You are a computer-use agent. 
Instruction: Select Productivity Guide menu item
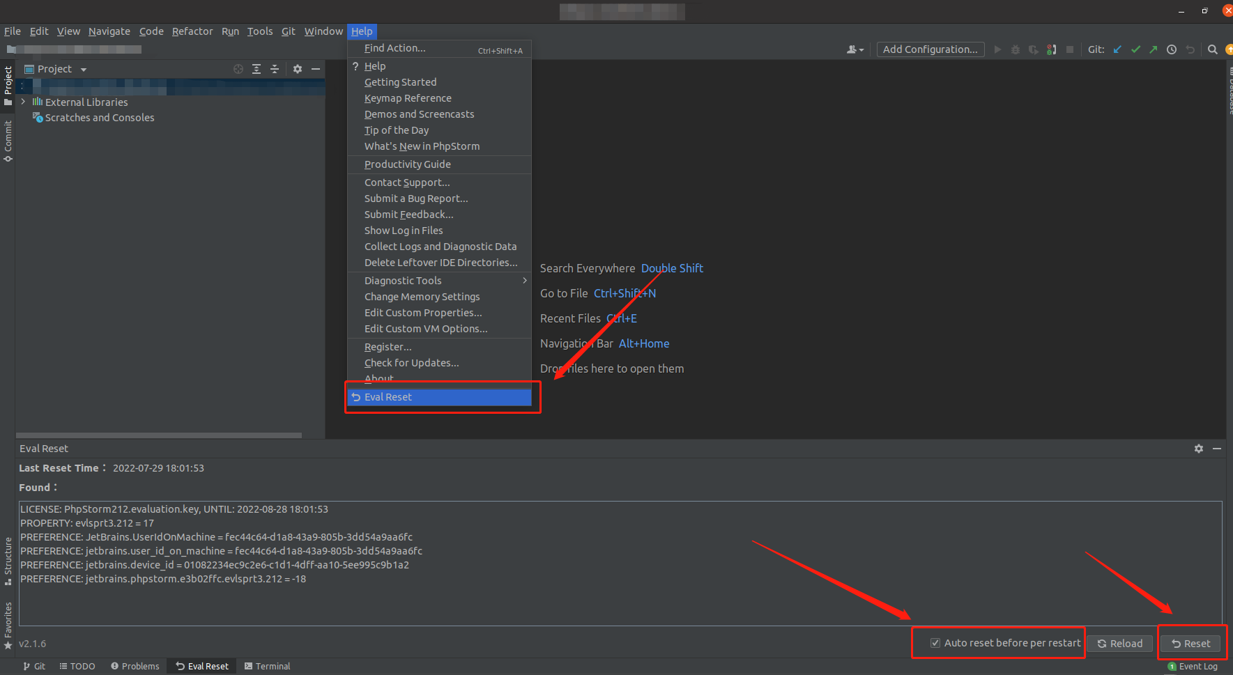click(439, 164)
